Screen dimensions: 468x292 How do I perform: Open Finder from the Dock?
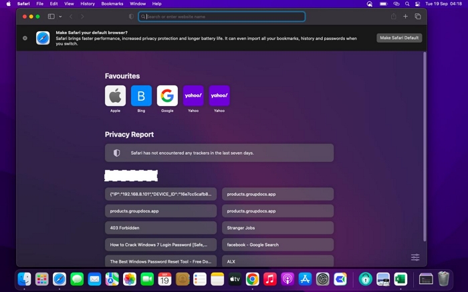click(x=24, y=279)
